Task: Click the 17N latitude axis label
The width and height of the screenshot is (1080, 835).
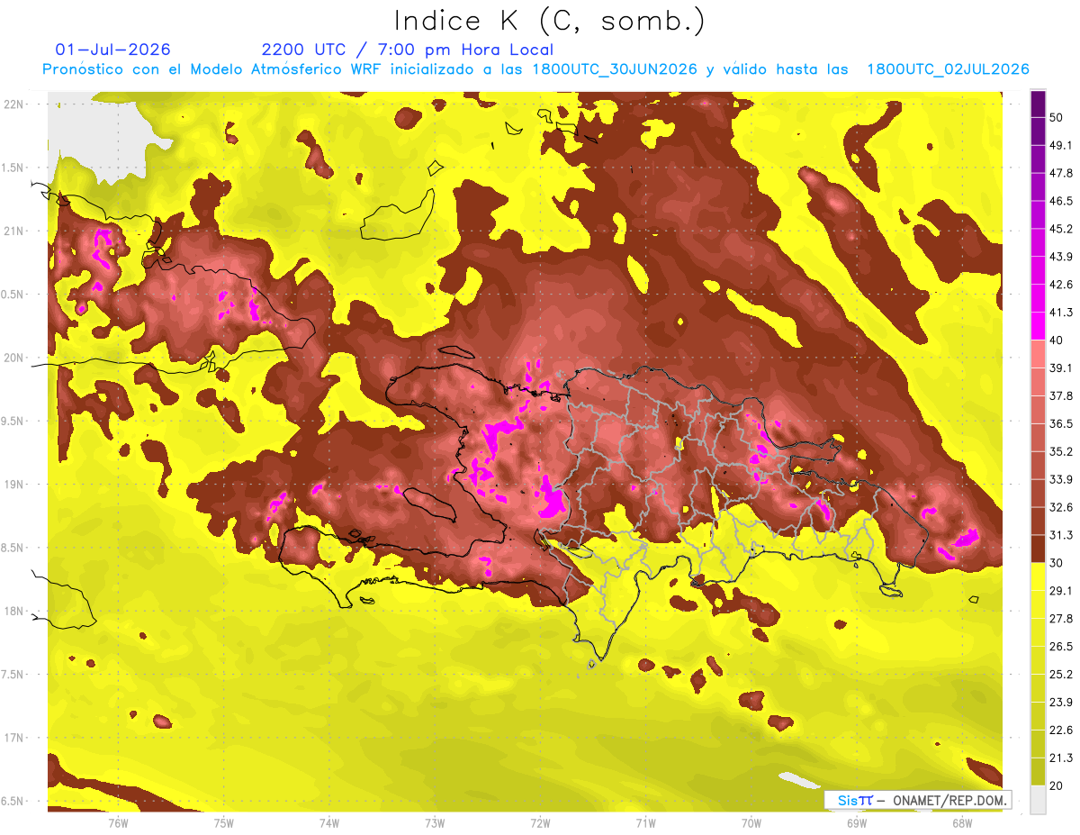Action: [x=13, y=738]
